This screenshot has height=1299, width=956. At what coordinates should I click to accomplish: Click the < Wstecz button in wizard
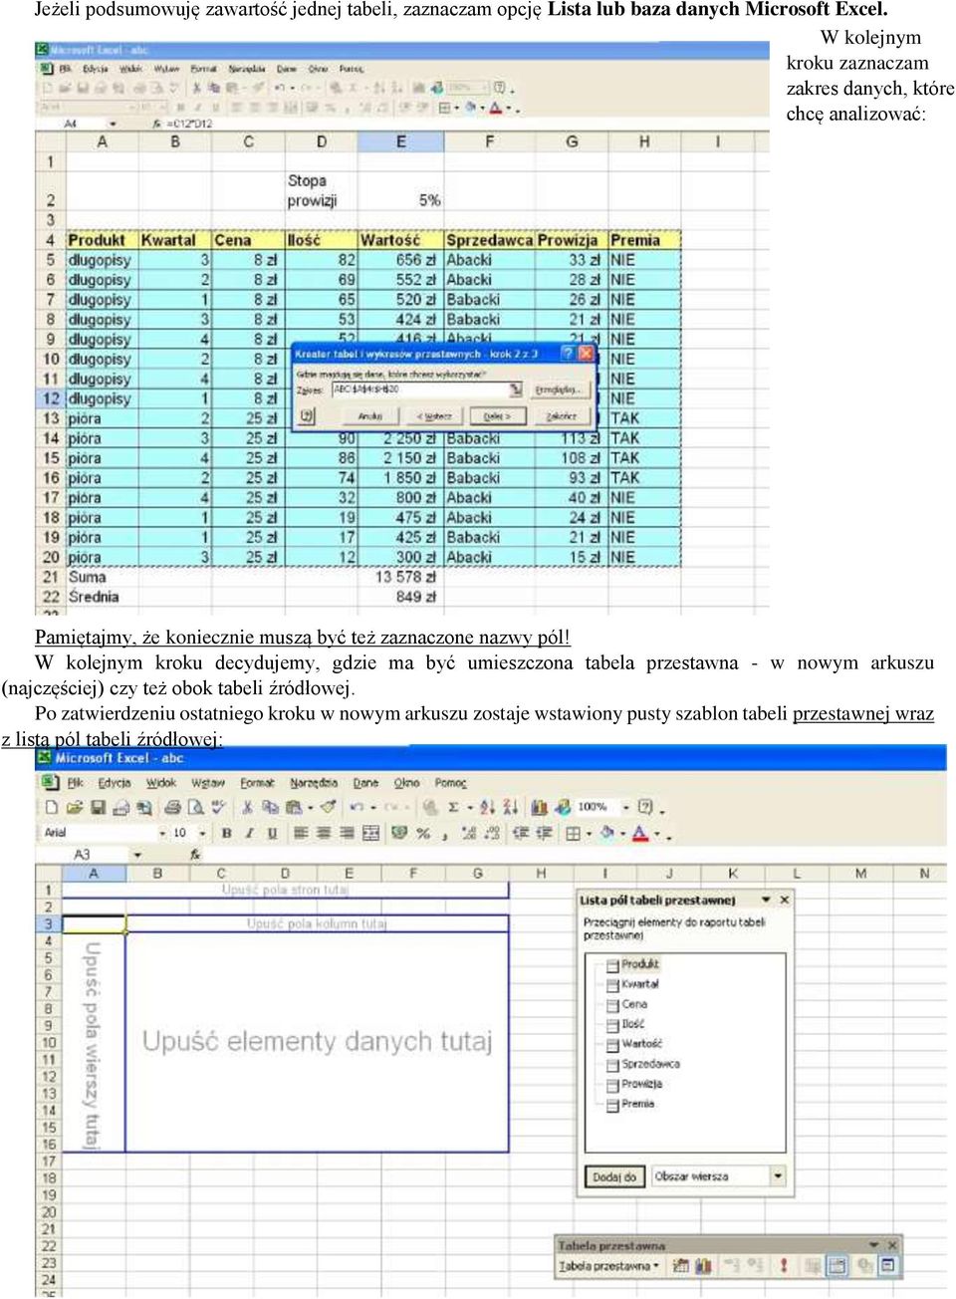coord(434,415)
